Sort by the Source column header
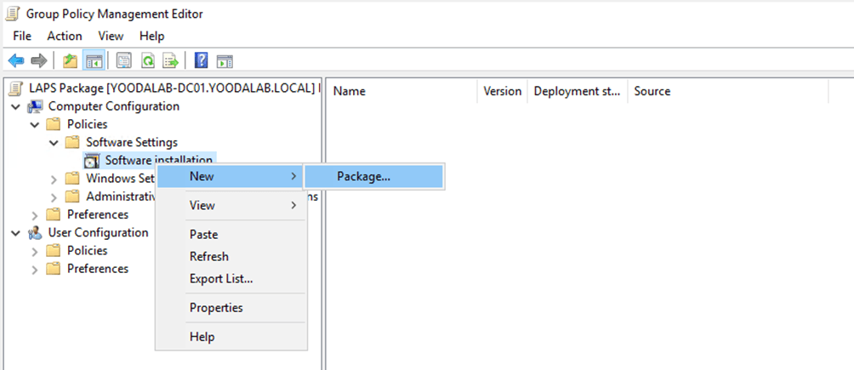The width and height of the screenshot is (854, 370). click(728, 91)
